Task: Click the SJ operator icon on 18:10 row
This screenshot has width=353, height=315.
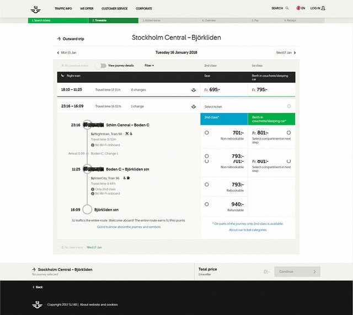Action: coord(194,90)
